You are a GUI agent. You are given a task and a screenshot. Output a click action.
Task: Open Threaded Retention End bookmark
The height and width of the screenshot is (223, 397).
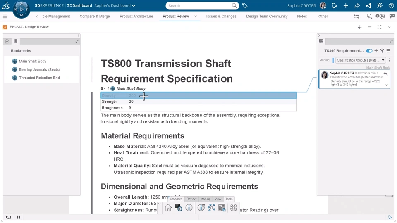point(36,78)
